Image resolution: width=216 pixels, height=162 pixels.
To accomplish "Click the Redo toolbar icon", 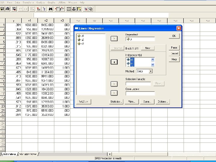I will 26,9.
